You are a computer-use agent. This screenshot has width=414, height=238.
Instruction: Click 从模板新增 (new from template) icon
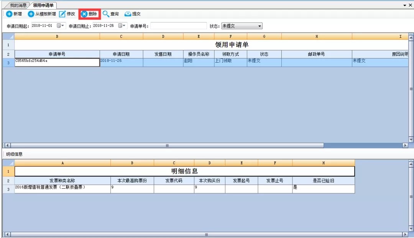(31, 14)
